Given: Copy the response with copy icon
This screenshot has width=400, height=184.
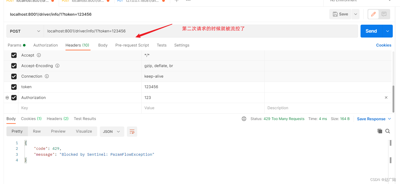Looking at the screenshot, I should (x=380, y=131).
